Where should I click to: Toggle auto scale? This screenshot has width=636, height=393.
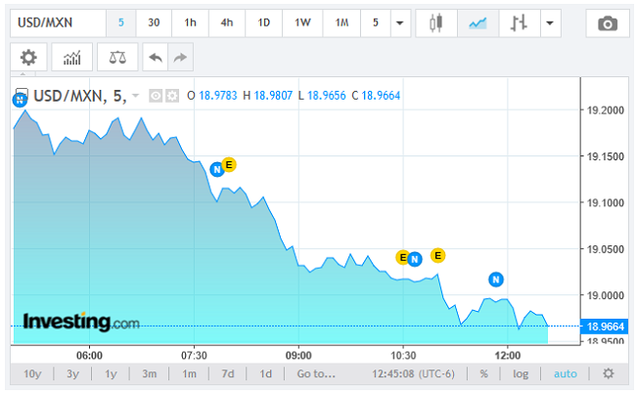pos(566,373)
